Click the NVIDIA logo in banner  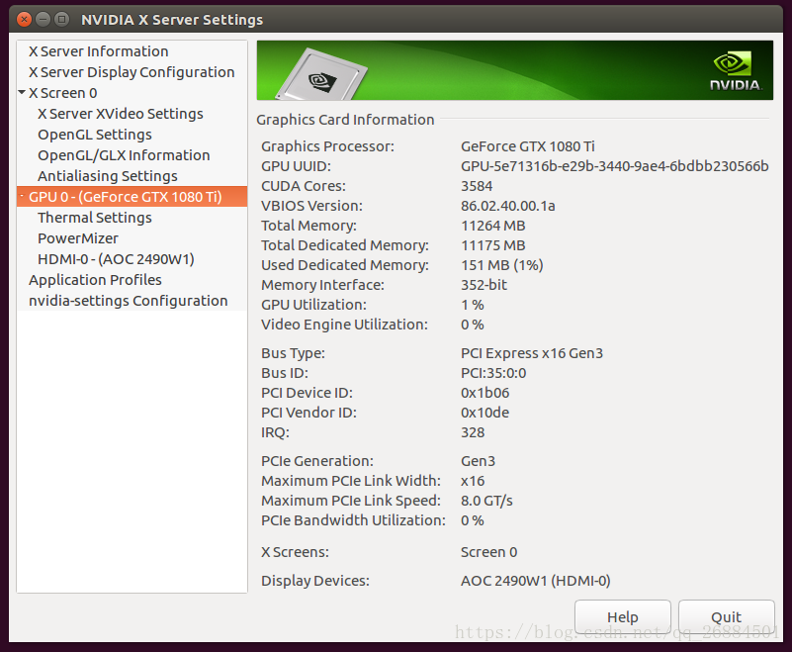tap(735, 71)
